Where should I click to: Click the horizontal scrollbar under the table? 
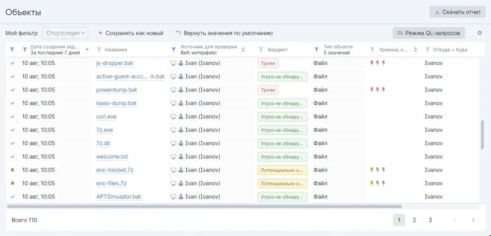click(x=205, y=207)
